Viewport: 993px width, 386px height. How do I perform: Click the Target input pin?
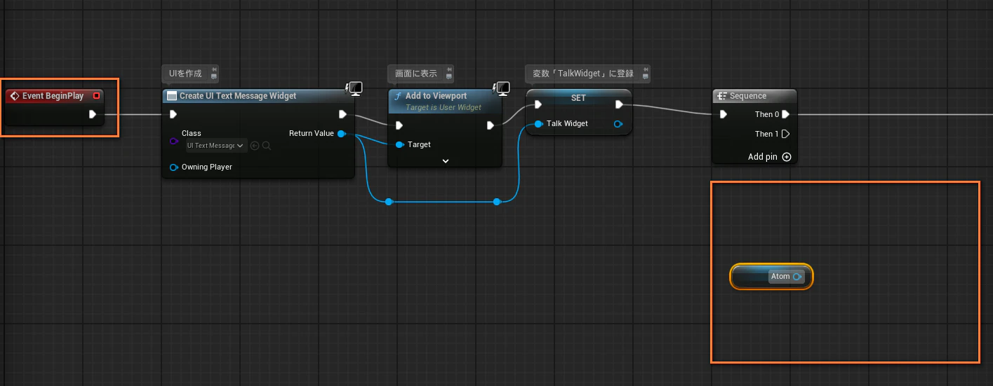pyautogui.click(x=399, y=144)
